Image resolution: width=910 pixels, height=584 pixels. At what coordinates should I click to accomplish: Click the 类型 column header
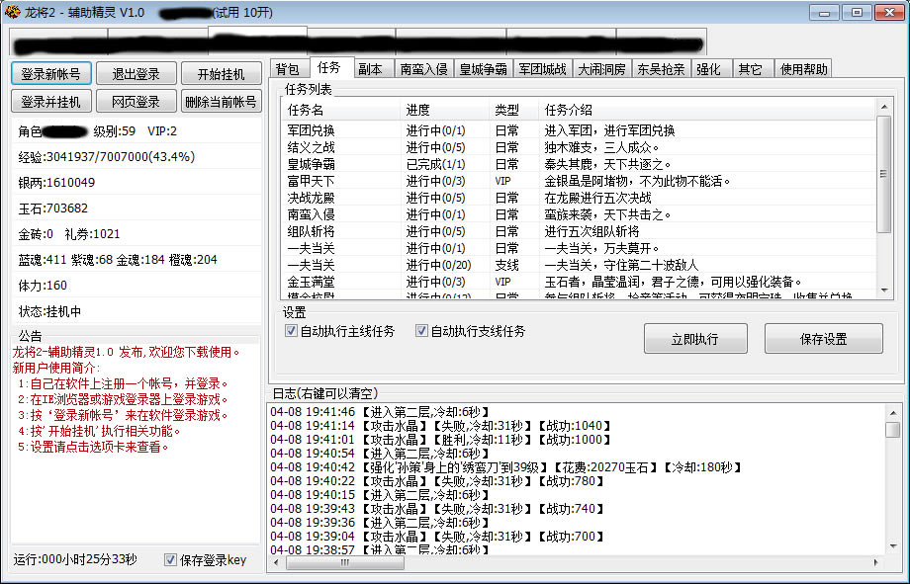click(x=514, y=109)
